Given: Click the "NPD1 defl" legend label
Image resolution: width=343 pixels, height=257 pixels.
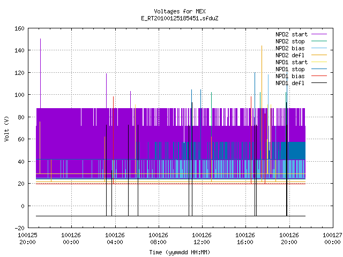Looking at the screenshot, I should pos(290,84).
